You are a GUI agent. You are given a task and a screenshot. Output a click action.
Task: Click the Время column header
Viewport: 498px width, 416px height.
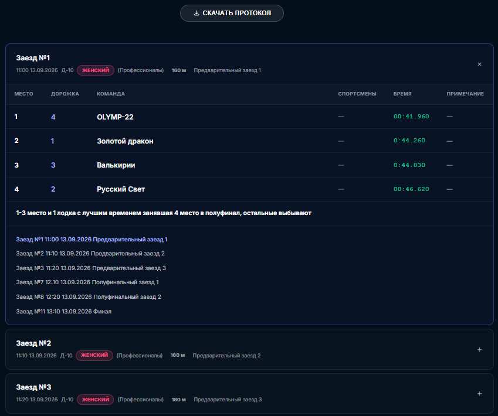tap(402, 94)
